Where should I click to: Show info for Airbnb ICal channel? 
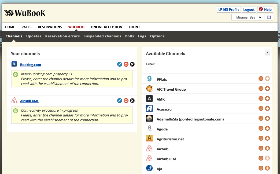261,158
